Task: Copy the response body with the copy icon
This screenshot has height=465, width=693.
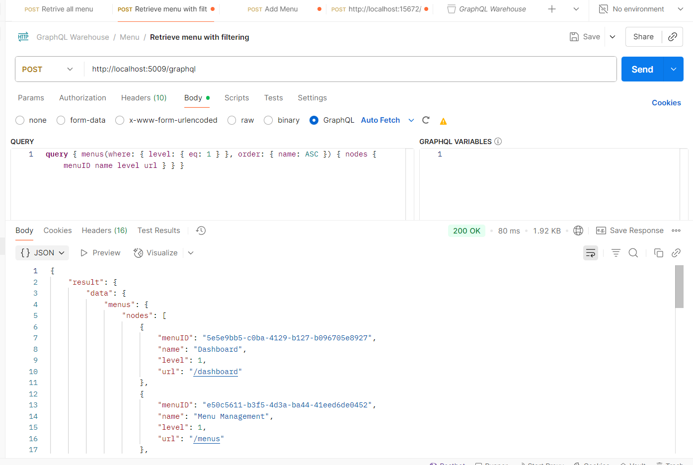Action: click(x=658, y=253)
